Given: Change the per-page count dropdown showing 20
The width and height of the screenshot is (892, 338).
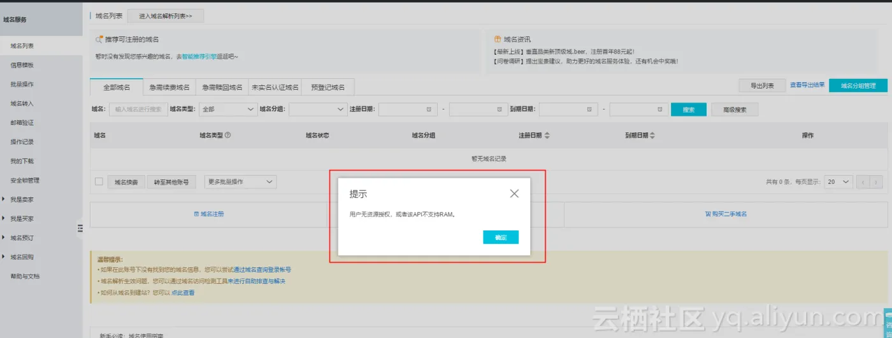Looking at the screenshot, I should [x=837, y=181].
